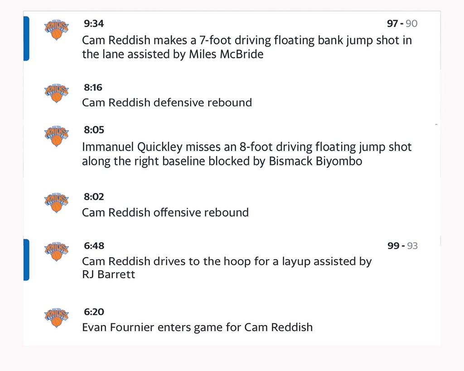Open the Evan Fournier substitution play
This screenshot has height=371, width=464.
(x=197, y=327)
